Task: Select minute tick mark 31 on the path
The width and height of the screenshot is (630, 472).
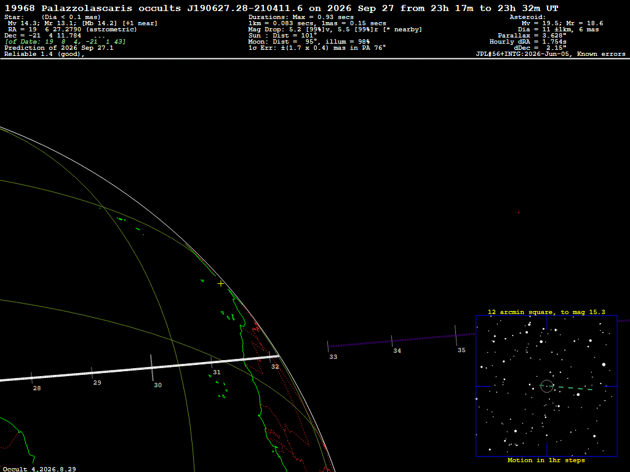Action: [212, 362]
